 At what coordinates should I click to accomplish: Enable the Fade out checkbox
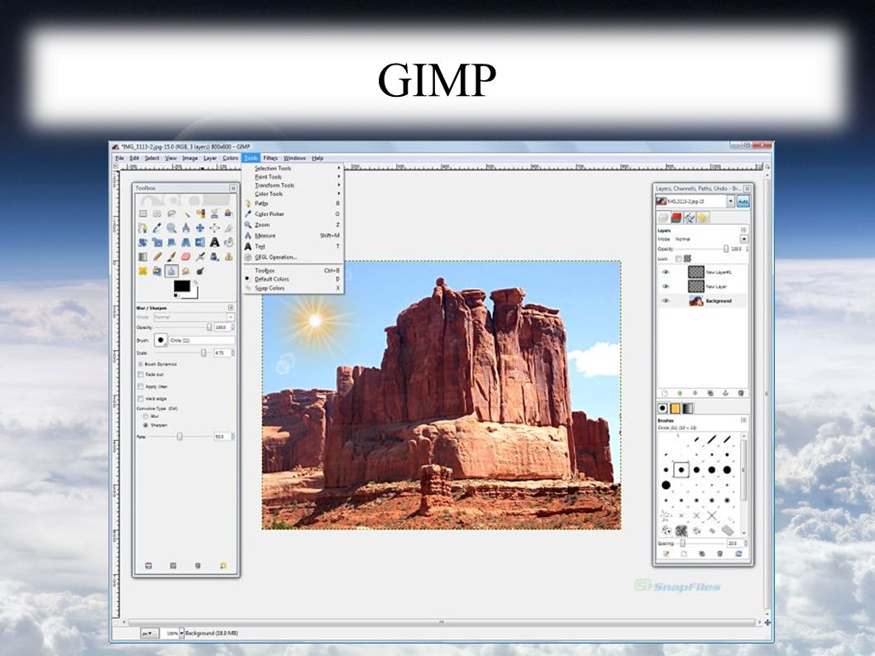pos(141,375)
